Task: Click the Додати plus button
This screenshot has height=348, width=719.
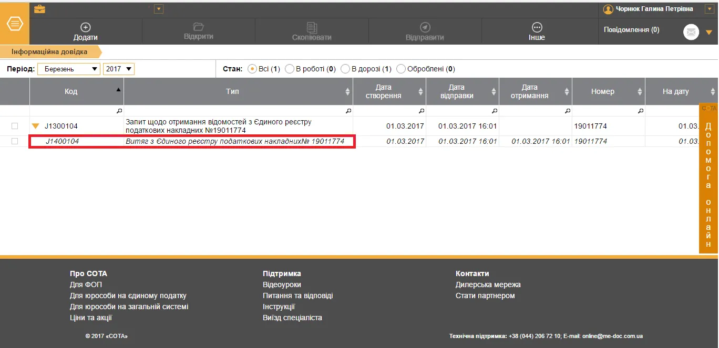Action: 86,31
